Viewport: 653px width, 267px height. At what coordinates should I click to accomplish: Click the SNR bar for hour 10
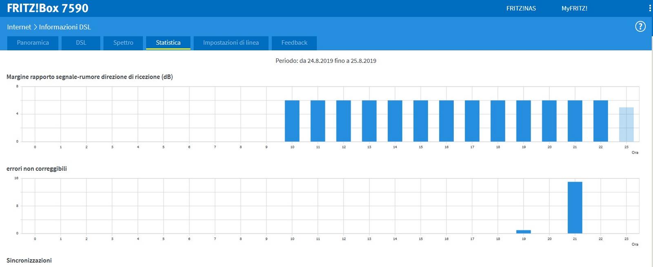(292, 121)
